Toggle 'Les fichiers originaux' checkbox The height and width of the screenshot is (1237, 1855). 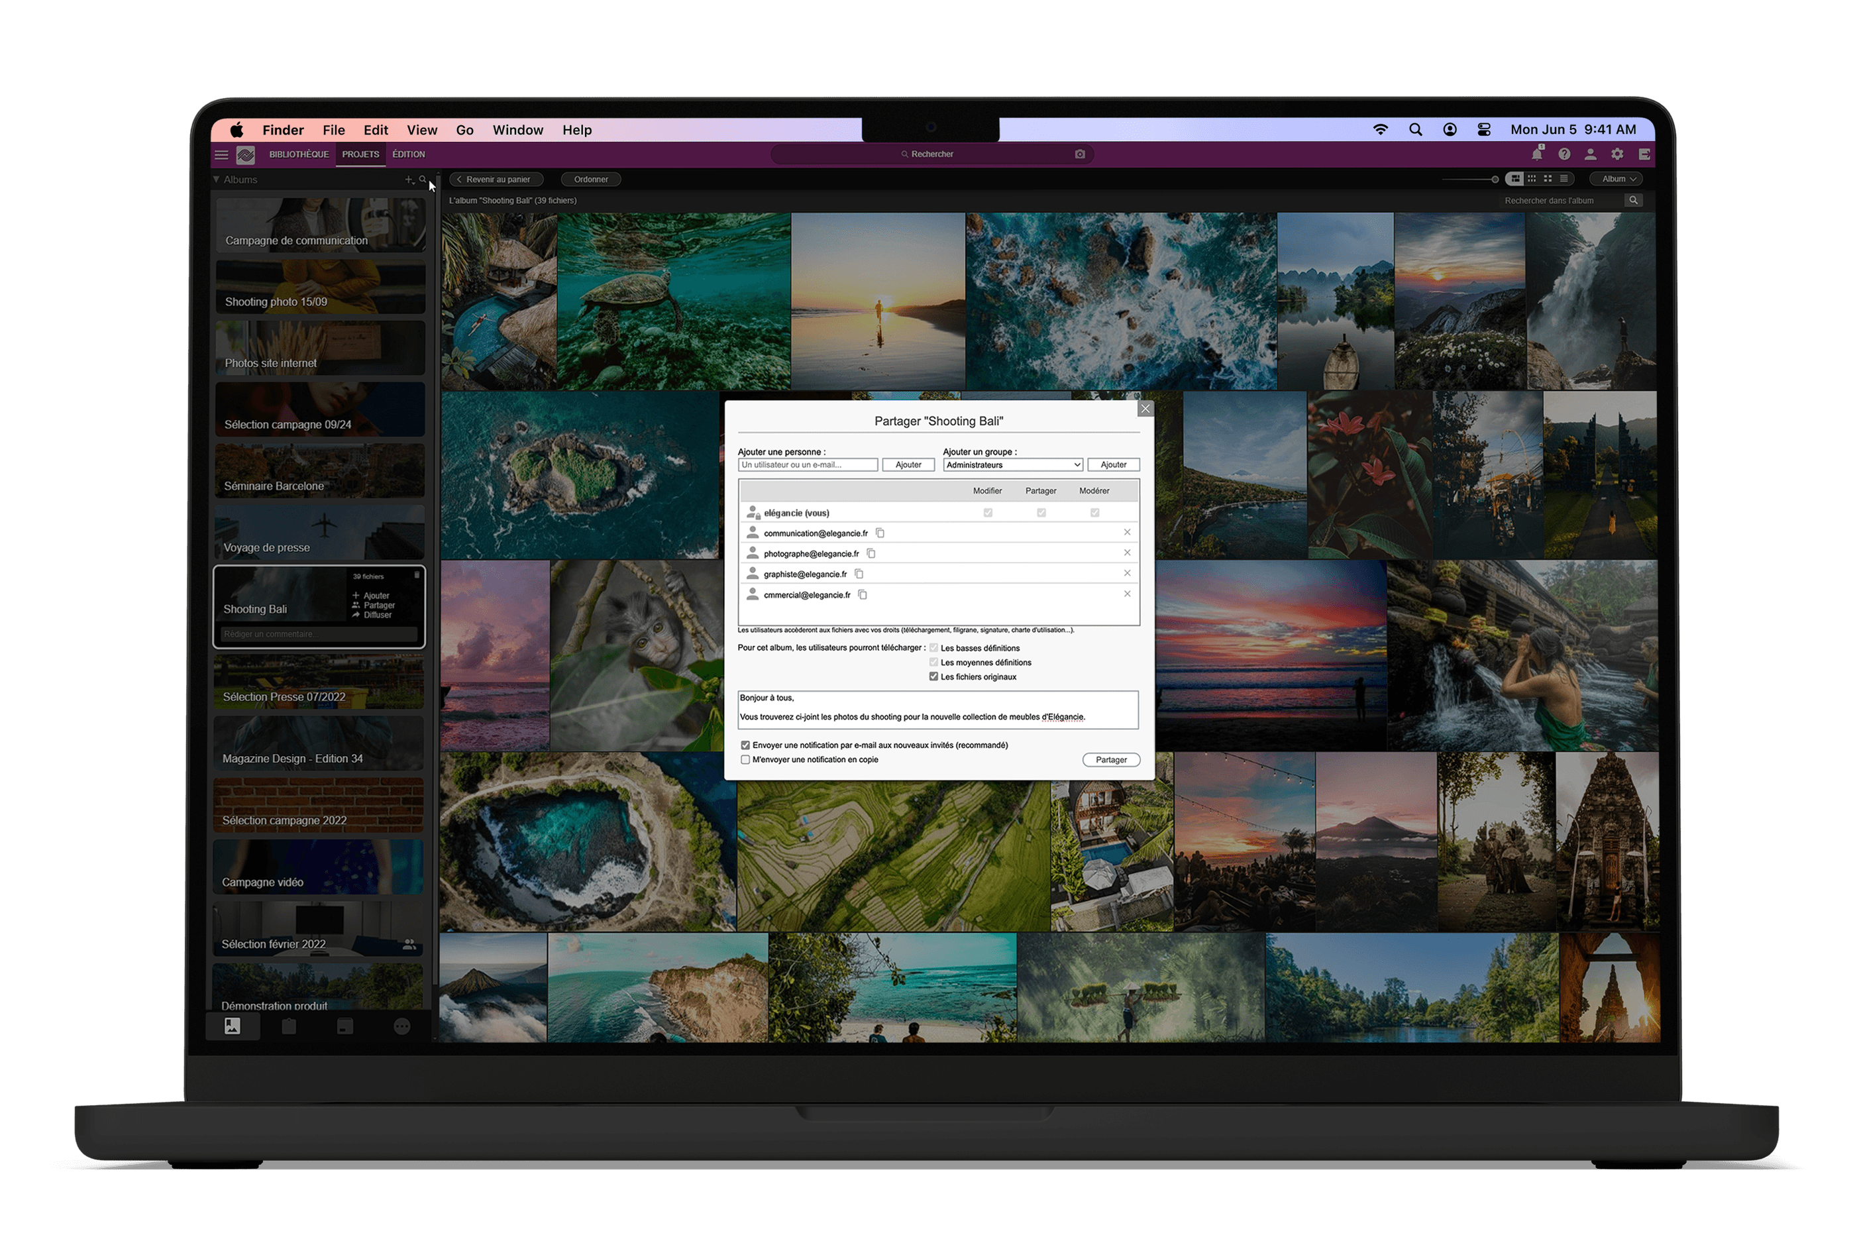click(x=934, y=677)
